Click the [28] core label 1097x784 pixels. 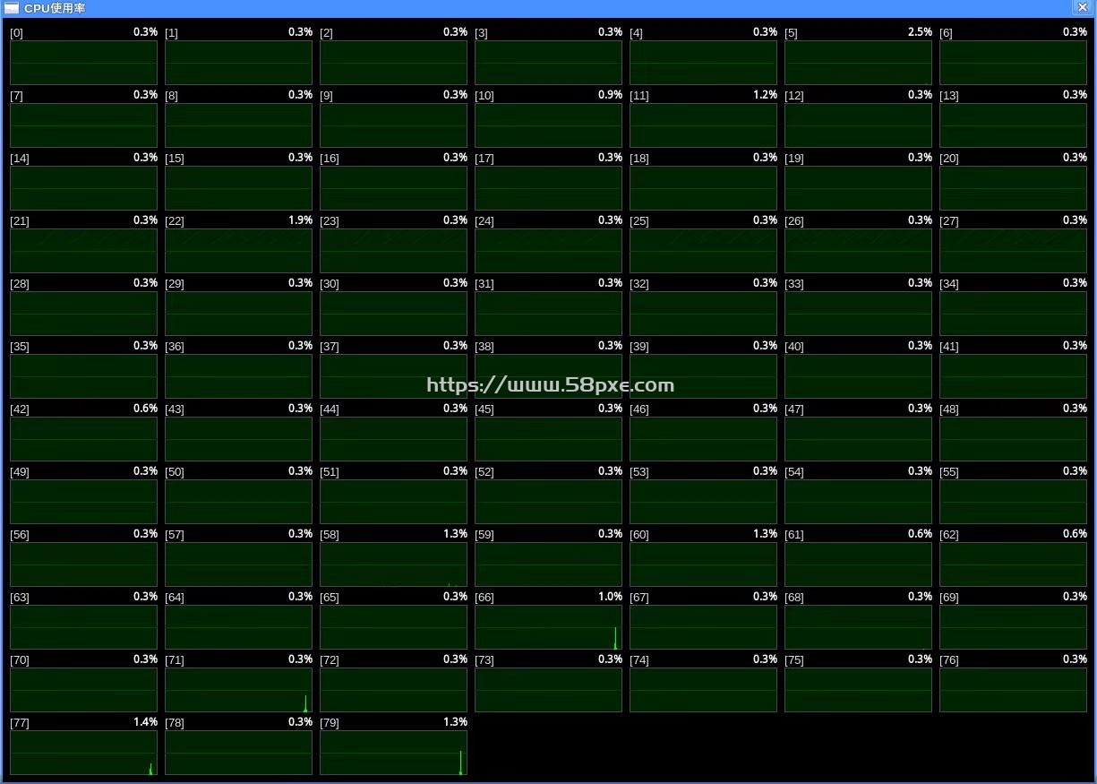20,284
